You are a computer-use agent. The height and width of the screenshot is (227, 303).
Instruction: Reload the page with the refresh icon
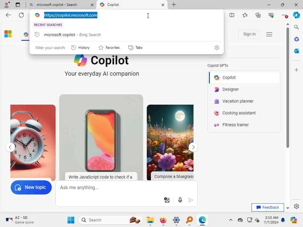[21, 15]
